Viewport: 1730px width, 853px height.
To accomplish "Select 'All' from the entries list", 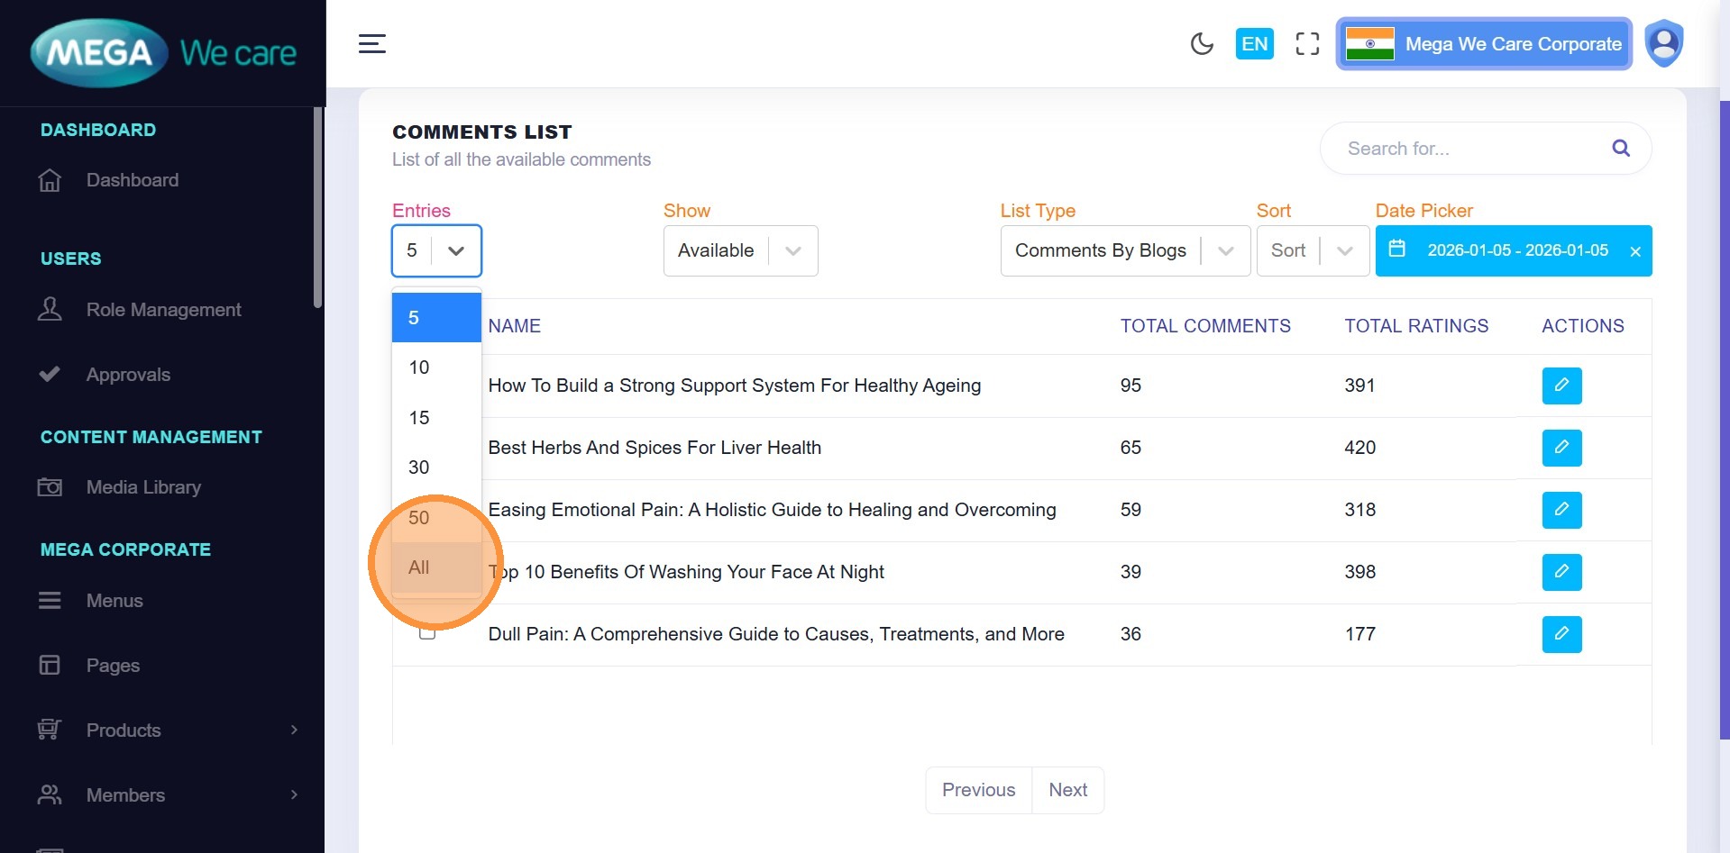I will (x=419, y=567).
